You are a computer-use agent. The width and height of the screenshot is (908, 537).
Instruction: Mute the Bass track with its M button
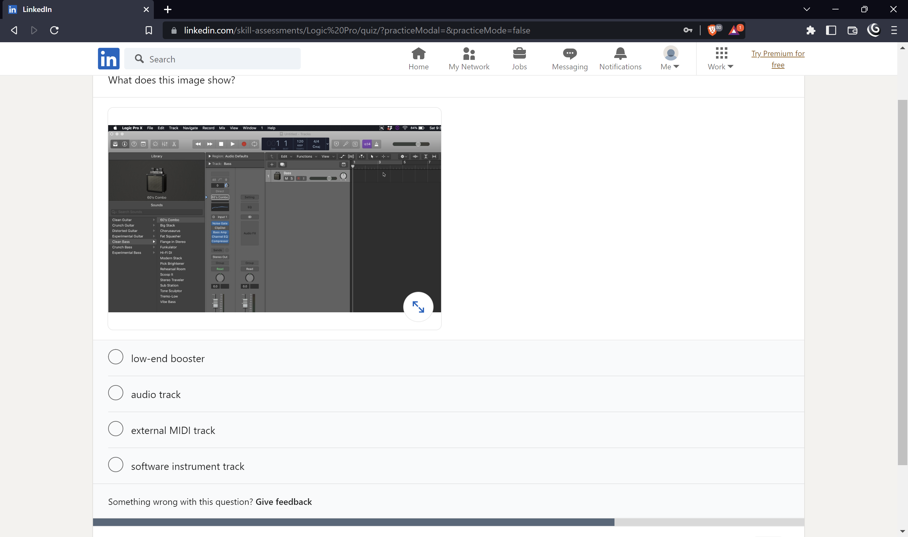pos(286,179)
